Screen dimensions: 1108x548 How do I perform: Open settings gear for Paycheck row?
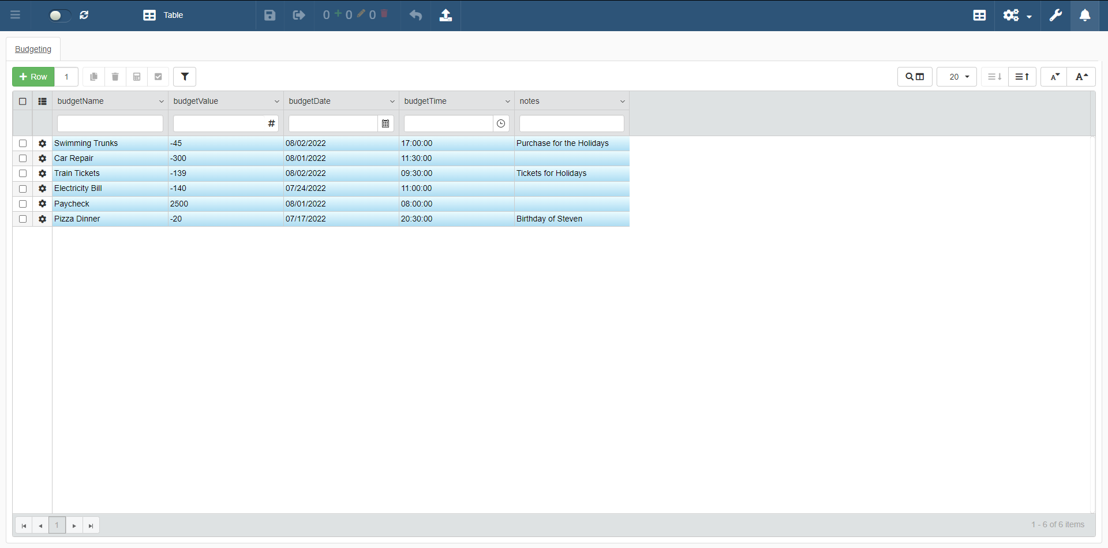point(42,204)
